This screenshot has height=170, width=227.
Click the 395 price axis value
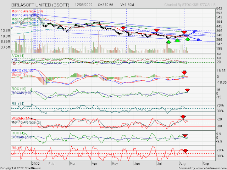coord(219,31)
